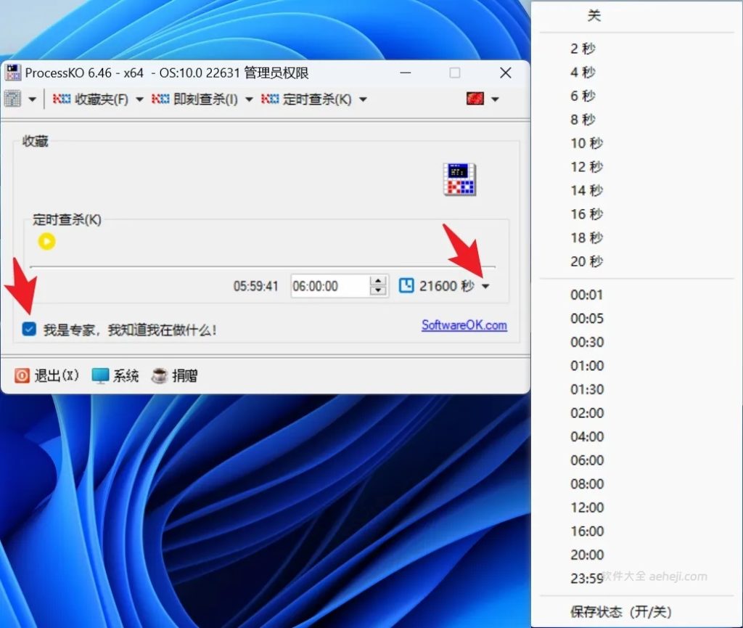Viewport: 743px width, 628px height.
Task: Open the 定时查杀(K) dropdown arrow
Action: pos(364,99)
